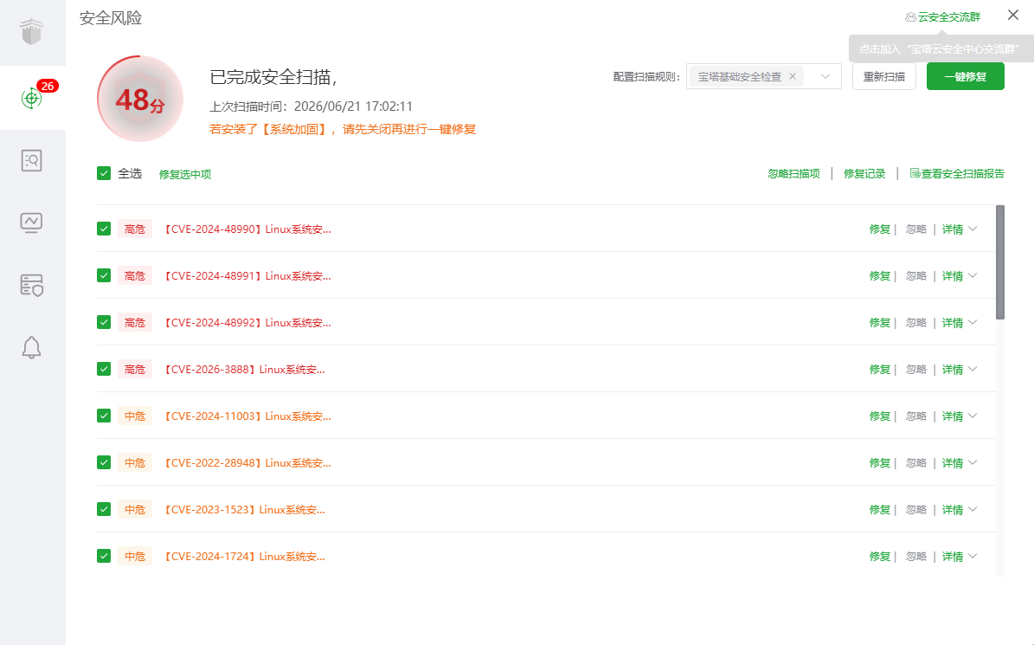Open the 修复记录 link
Screen dimensions: 1034x645
(864, 173)
